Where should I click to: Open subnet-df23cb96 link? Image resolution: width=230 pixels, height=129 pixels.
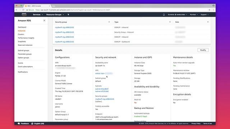102,91
